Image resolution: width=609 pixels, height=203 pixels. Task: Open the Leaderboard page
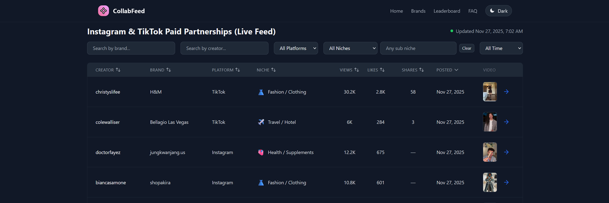tap(447, 11)
